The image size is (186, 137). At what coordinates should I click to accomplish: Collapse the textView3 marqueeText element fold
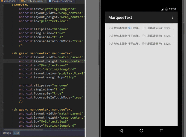click(3, 110)
